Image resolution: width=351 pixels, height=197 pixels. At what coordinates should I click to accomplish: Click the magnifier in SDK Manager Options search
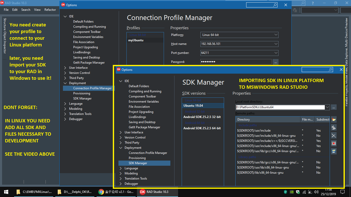[330, 70]
